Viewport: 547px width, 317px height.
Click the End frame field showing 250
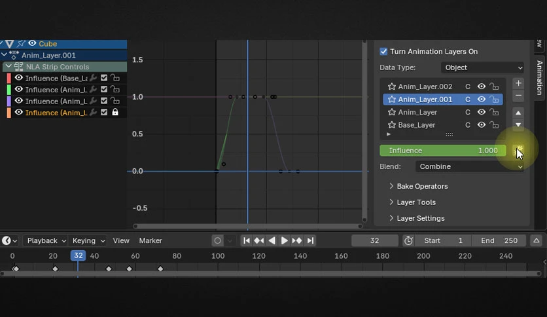pyautogui.click(x=499, y=240)
